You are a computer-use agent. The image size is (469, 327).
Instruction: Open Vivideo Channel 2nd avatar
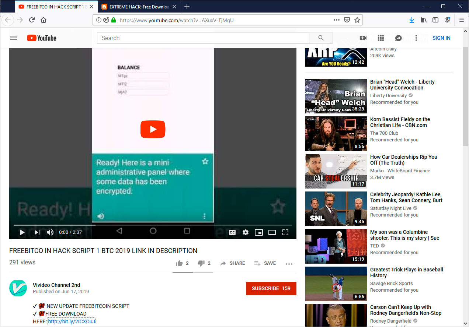coord(18,288)
